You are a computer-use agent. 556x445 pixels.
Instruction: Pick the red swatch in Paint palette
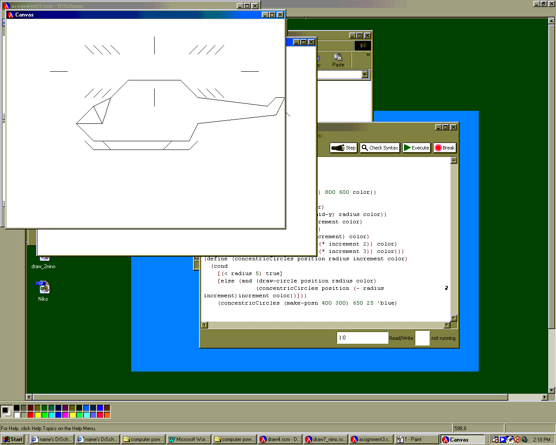click(x=31, y=415)
